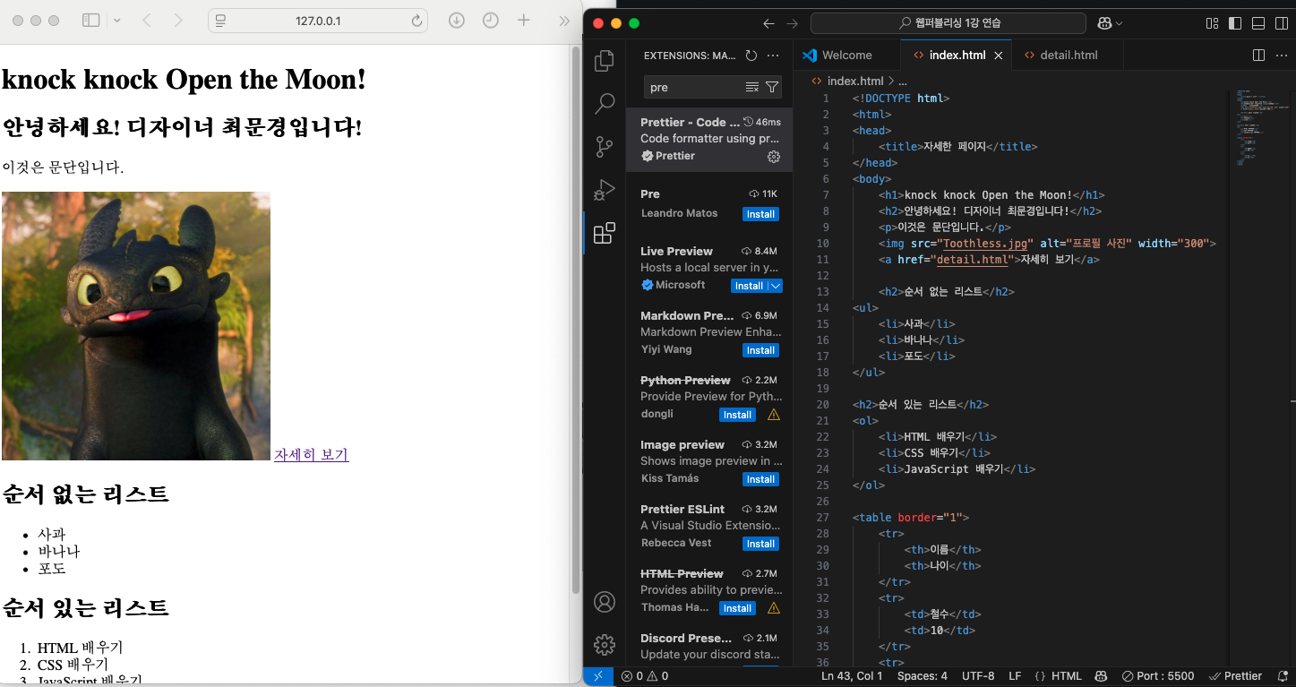This screenshot has width=1296, height=687.
Task: Install Markdown Preview Enhanced extension
Action: pyautogui.click(x=760, y=350)
